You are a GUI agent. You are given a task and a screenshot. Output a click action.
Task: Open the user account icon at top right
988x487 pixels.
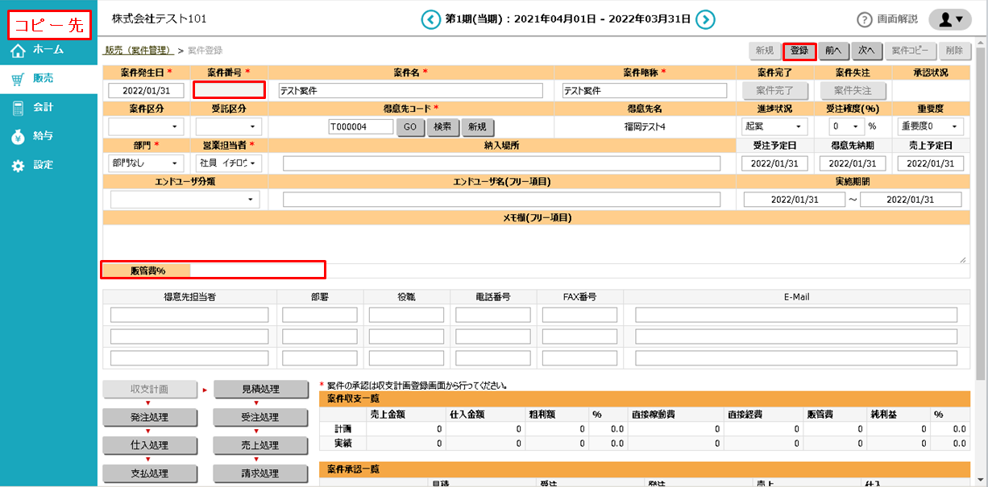click(x=950, y=18)
